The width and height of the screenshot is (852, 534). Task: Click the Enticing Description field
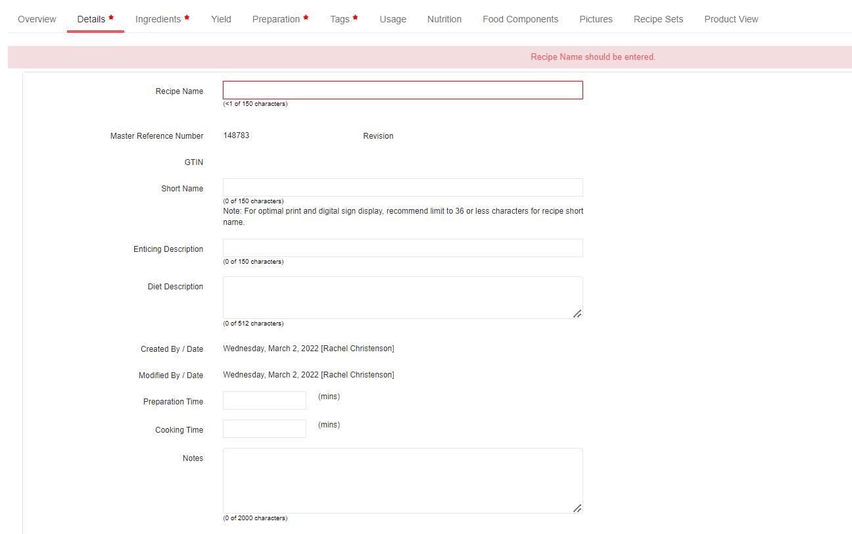point(402,248)
